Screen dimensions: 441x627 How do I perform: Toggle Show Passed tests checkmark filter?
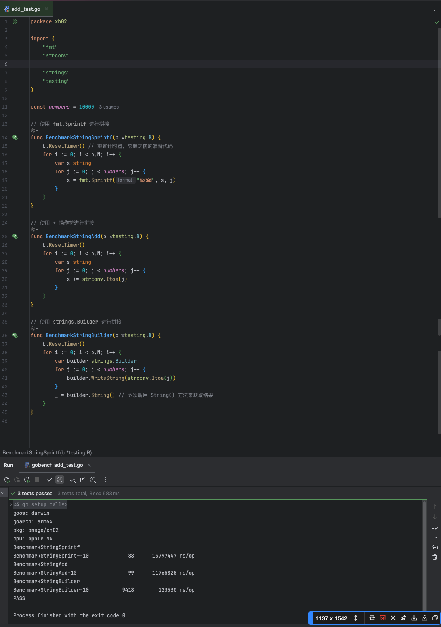pyautogui.click(x=50, y=480)
